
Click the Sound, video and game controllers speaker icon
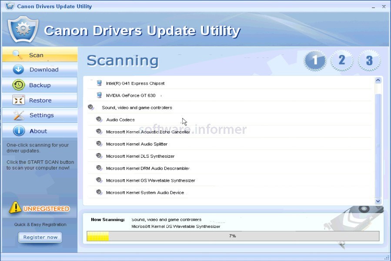pyautogui.click(x=91, y=107)
